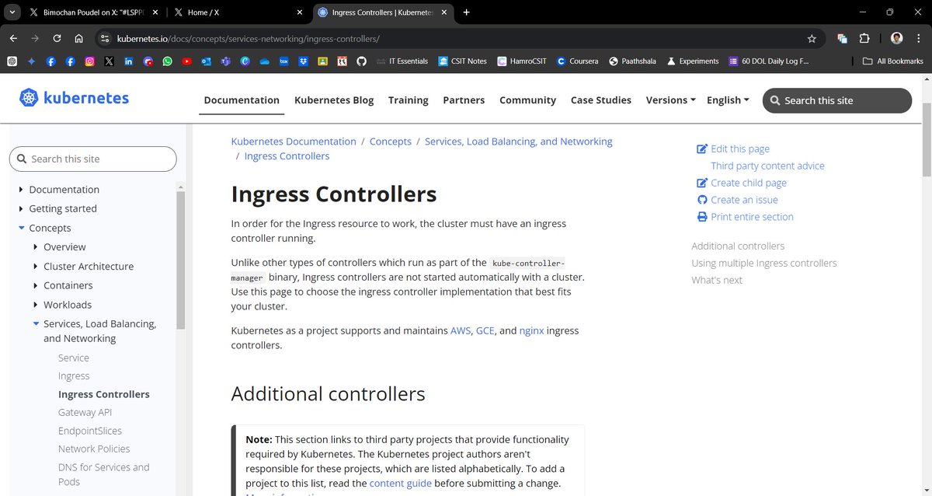Open the Microsoft Teams bookmark icon

[226, 61]
